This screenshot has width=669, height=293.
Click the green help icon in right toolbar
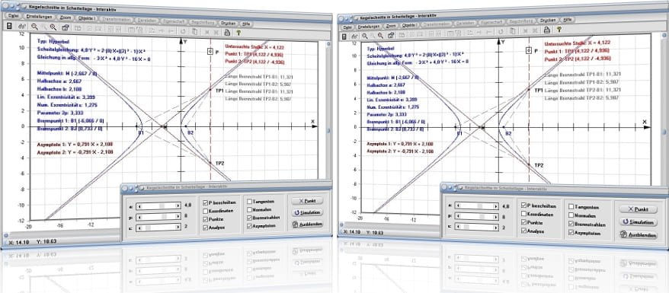[559, 30]
